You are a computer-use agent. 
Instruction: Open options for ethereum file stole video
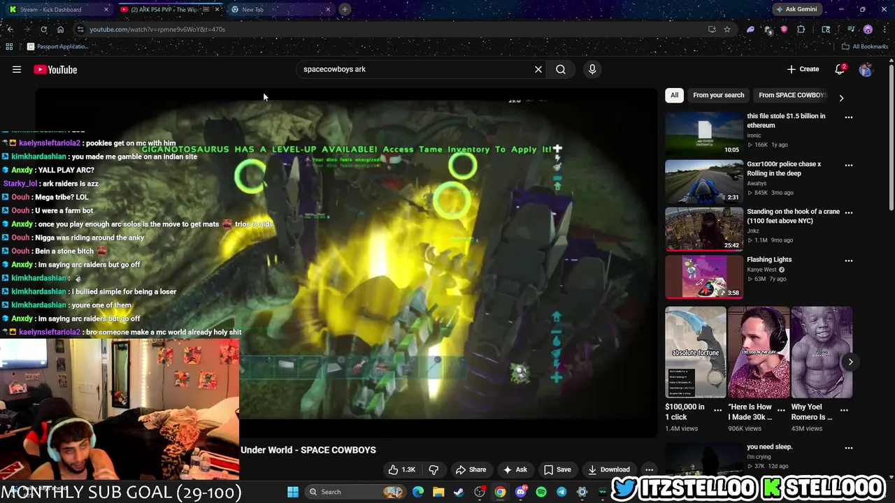[849, 117]
